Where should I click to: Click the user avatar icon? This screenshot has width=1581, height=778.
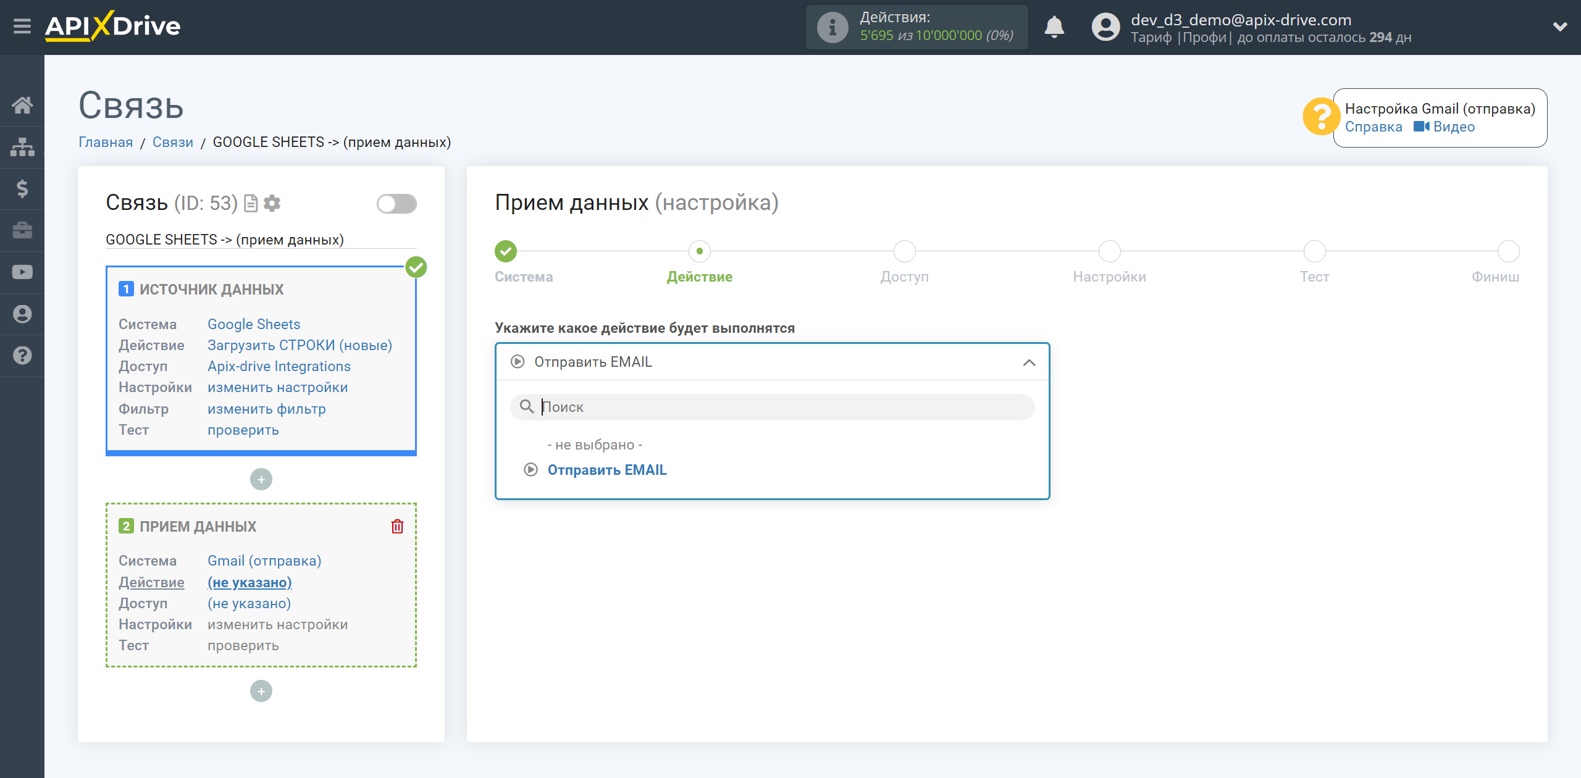[1105, 27]
